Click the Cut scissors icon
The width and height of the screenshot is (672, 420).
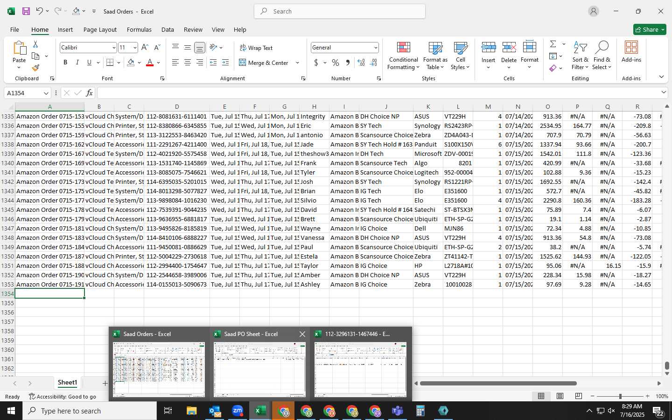(35, 44)
